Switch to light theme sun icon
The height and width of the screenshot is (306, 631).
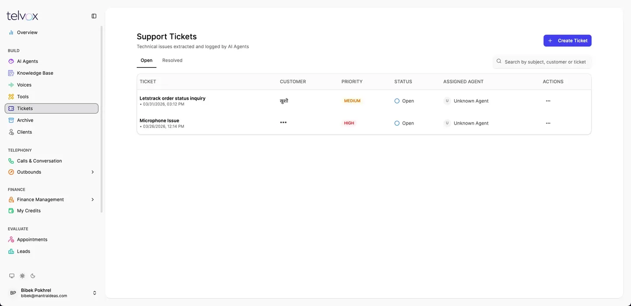[x=22, y=276]
